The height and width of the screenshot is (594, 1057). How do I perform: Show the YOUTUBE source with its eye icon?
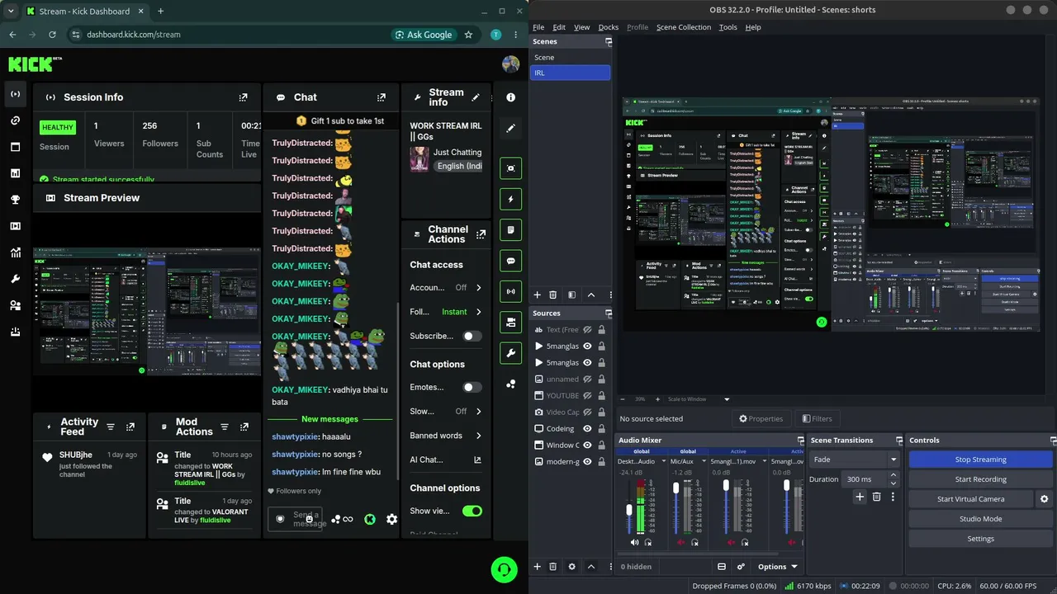coord(587,396)
